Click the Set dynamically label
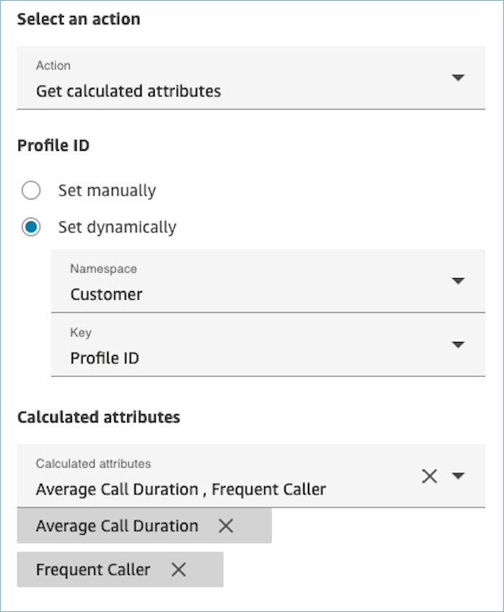 [117, 227]
